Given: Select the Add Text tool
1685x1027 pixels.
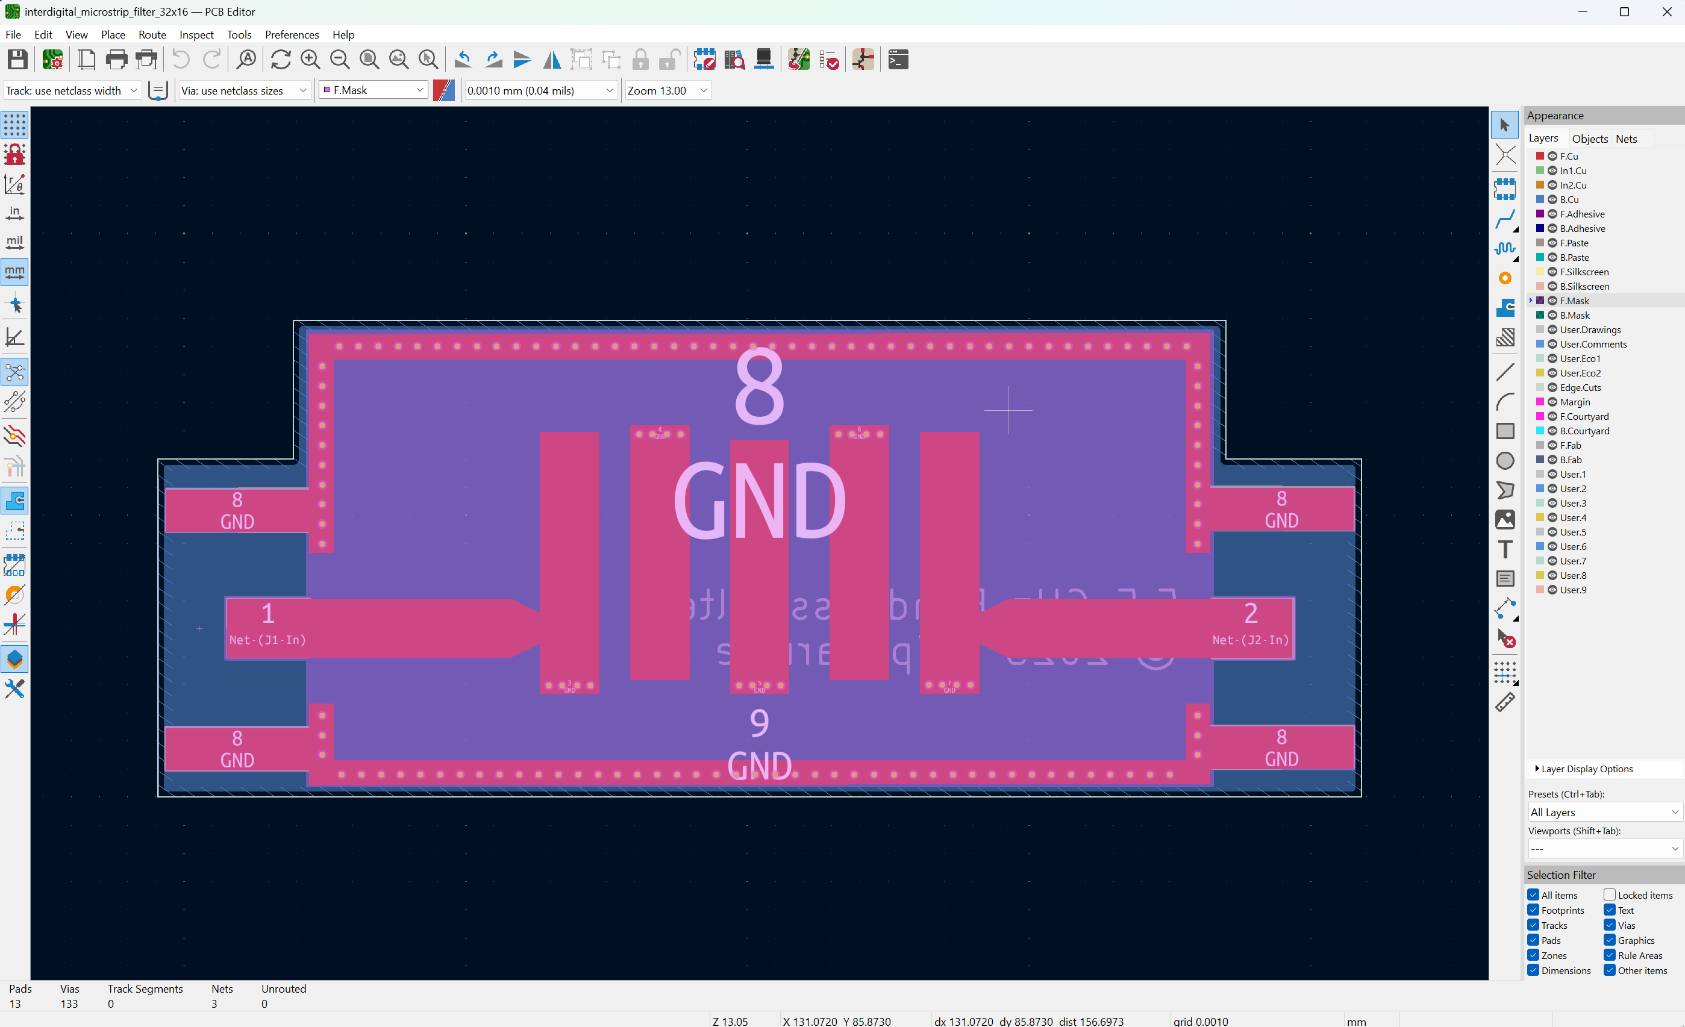Looking at the screenshot, I should [x=1504, y=550].
